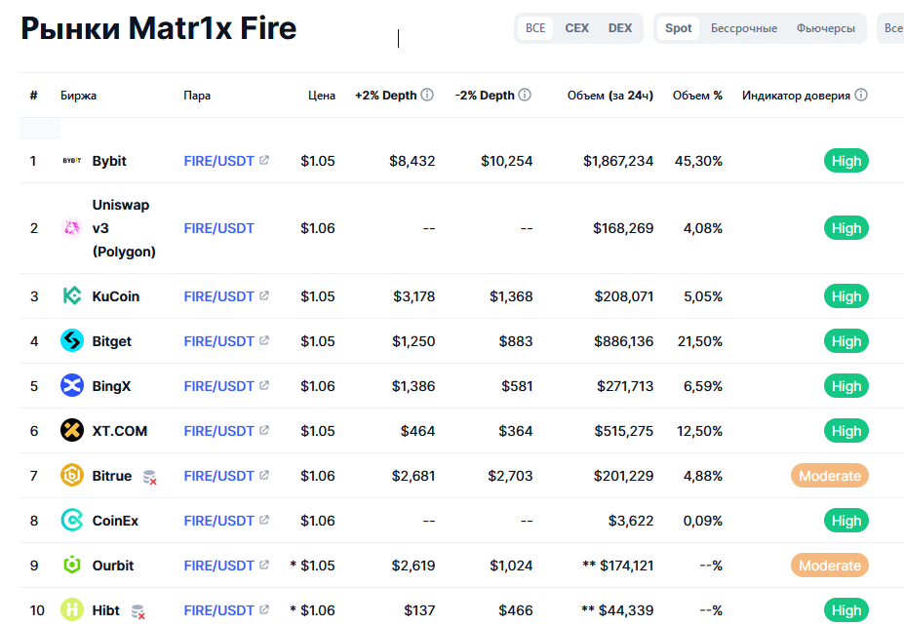Click info icon beside Индикатор доверия
The height and width of the screenshot is (625, 904).
click(x=861, y=96)
